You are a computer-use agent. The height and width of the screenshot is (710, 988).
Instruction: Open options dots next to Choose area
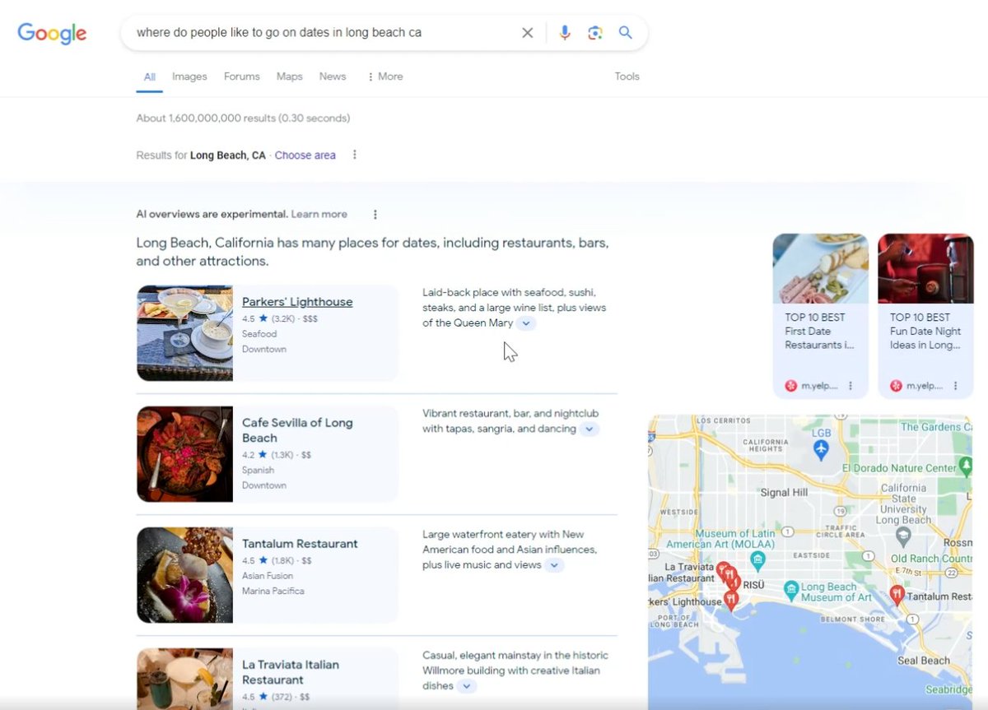coord(355,155)
